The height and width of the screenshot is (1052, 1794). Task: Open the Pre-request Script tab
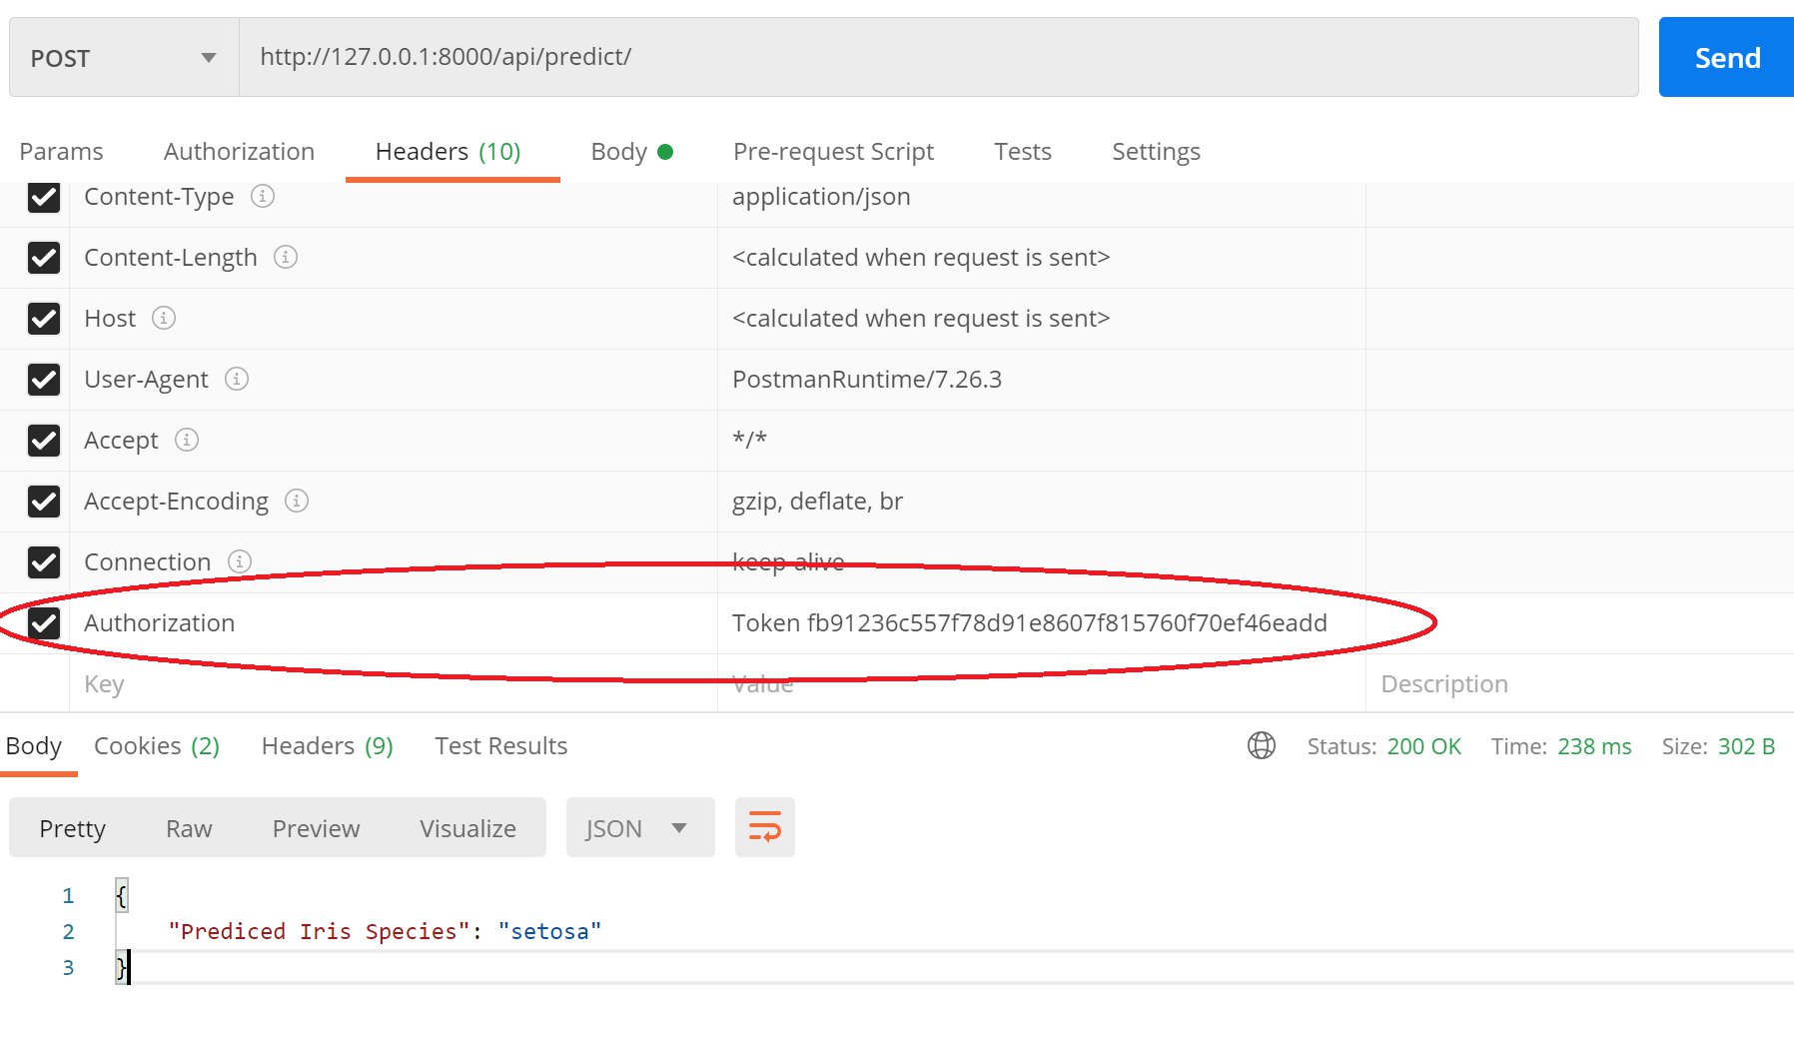(x=833, y=152)
